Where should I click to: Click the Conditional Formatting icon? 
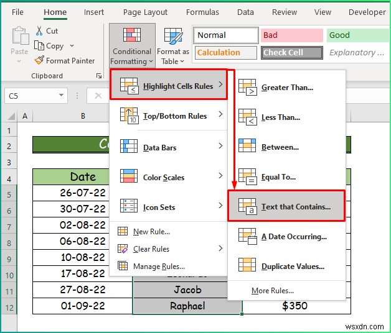coord(132,35)
